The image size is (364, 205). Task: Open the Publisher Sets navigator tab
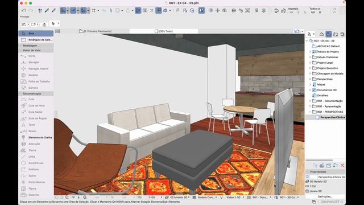342,34
